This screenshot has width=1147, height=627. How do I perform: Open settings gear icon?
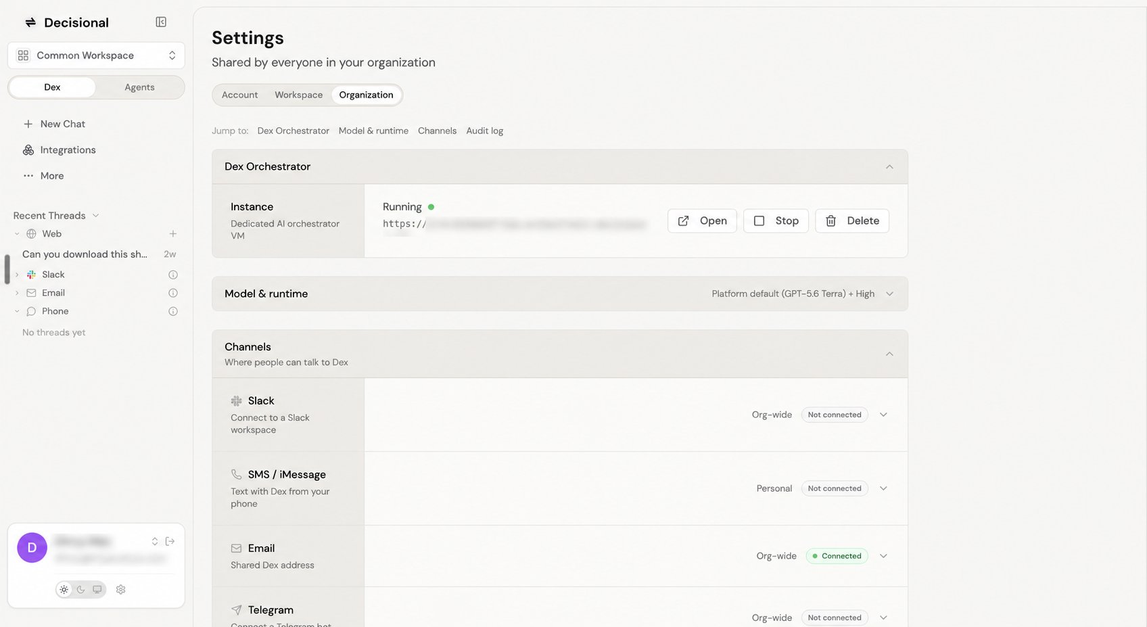(121, 590)
